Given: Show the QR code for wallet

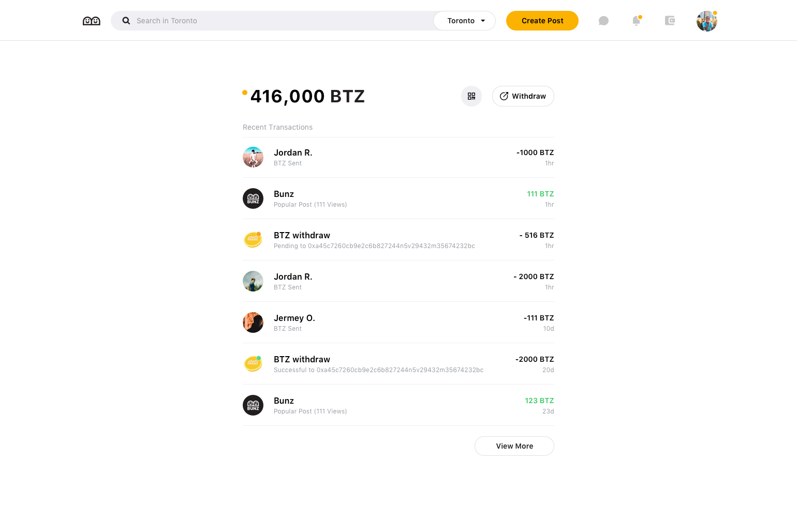Looking at the screenshot, I should [471, 96].
